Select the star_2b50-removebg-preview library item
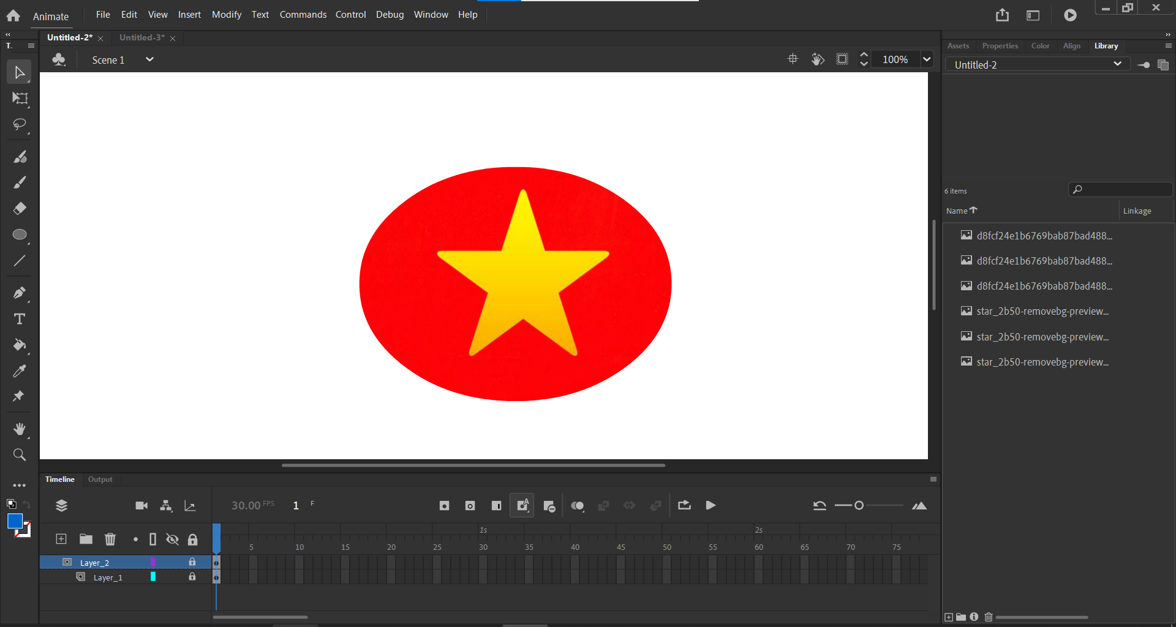1176x627 pixels. (1042, 311)
